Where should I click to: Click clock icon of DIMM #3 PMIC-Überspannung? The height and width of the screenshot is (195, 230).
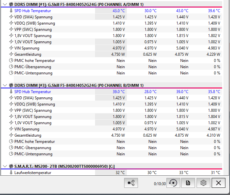[11, 147]
